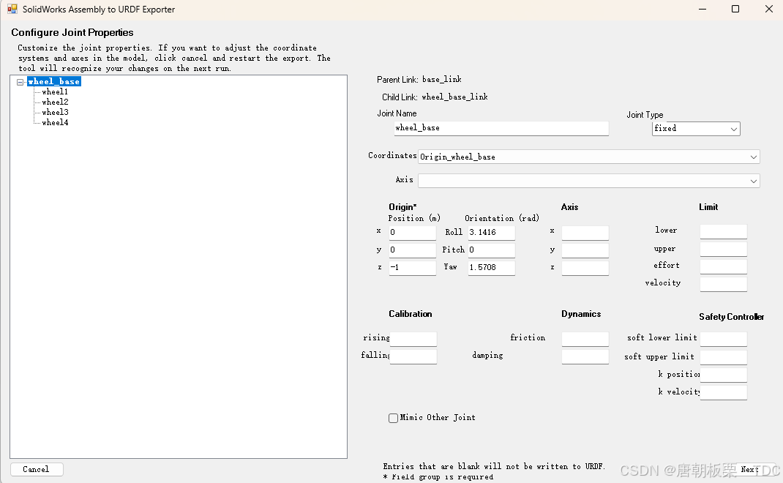This screenshot has width=783, height=483.
Task: Select wheel3 in the joint tree
Action: point(53,112)
